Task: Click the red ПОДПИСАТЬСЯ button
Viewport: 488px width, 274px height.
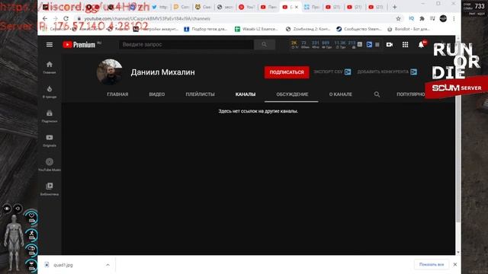Action: (287, 72)
